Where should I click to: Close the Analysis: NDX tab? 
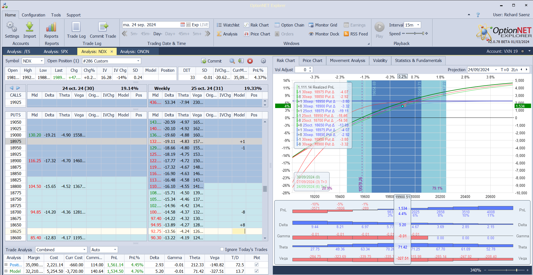tap(112, 52)
